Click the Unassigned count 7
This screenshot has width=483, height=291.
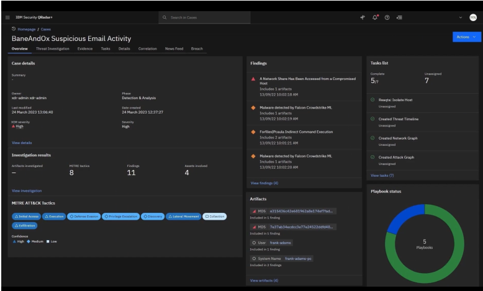(x=427, y=81)
